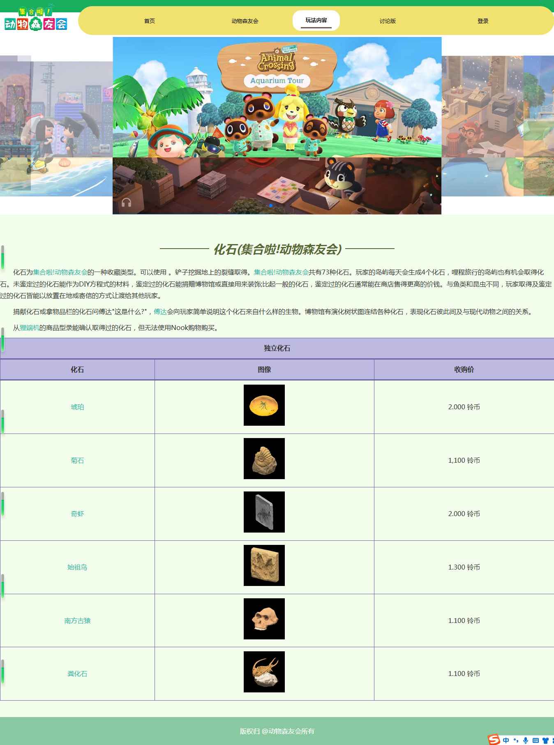This screenshot has height=745, width=554.
Task: Switch to the 讨论版 nav tab
Action: click(387, 21)
